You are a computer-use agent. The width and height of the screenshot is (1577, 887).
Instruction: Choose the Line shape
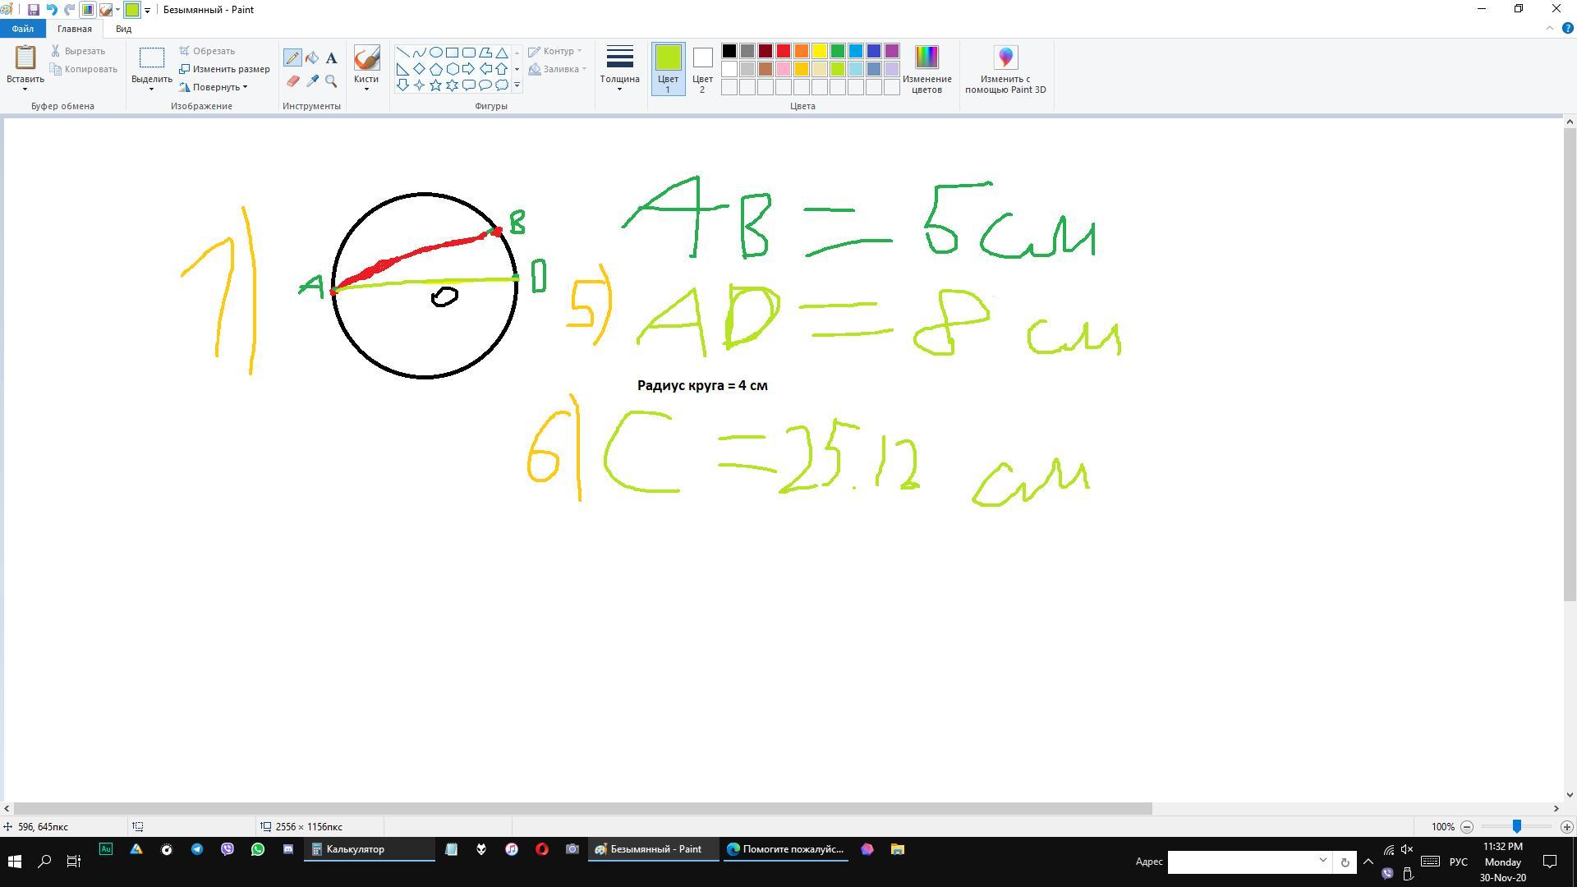[402, 53]
